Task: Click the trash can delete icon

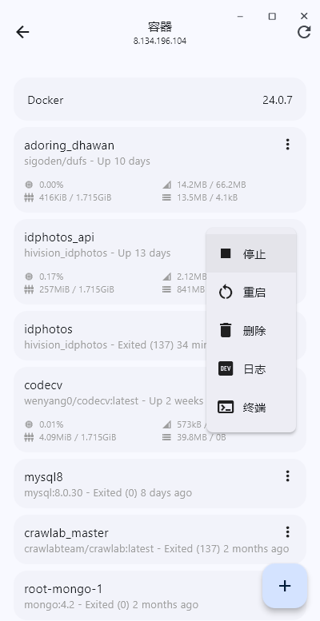Action: [226, 330]
